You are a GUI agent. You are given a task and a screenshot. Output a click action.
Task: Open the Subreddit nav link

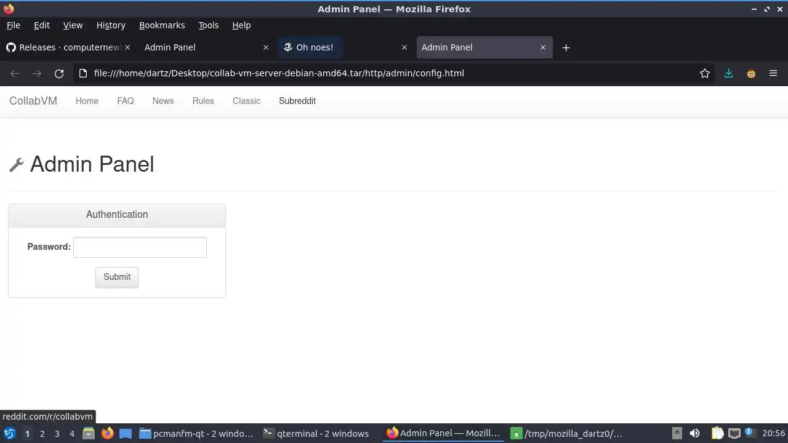pyautogui.click(x=297, y=101)
